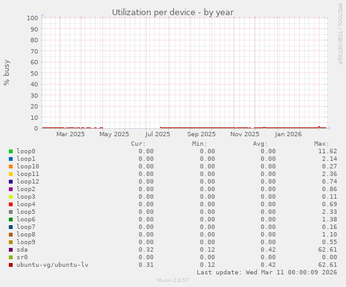The image size is (346, 287).
Task: Click the Last update timestamp text
Action: coord(267,272)
